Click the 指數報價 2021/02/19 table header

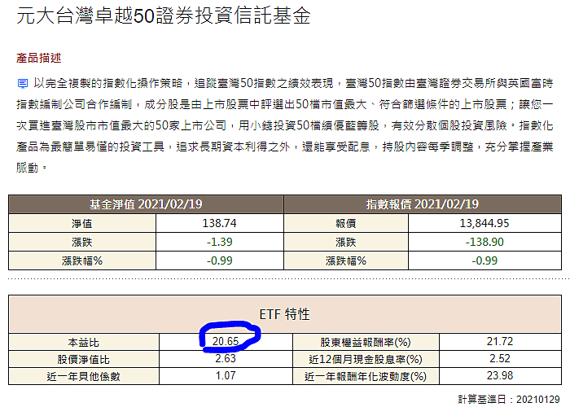[423, 204]
